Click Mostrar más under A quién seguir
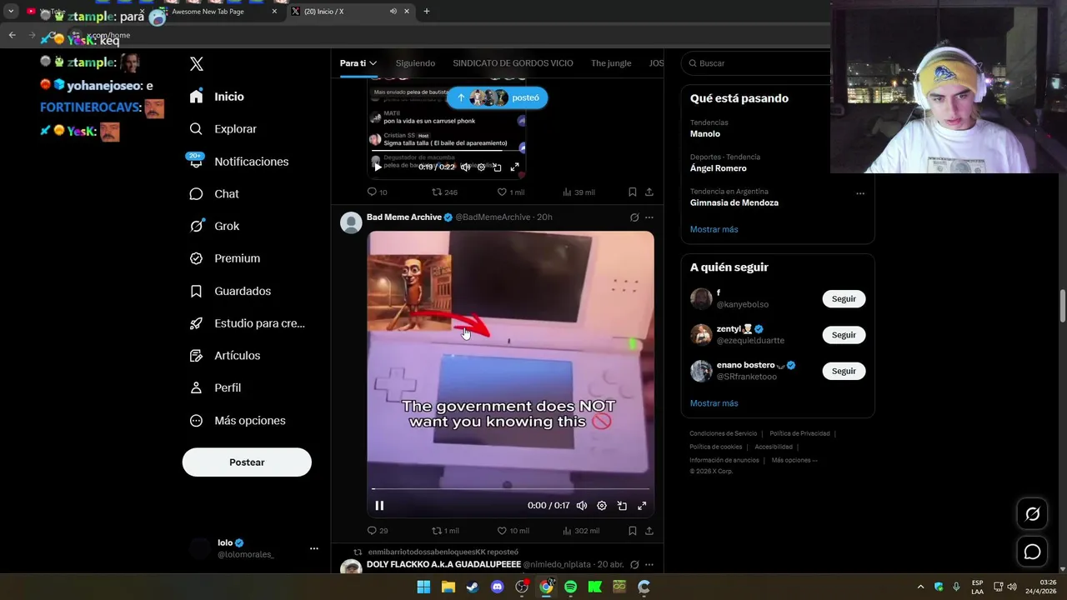Screen dimensions: 1067x600 (x=714, y=403)
